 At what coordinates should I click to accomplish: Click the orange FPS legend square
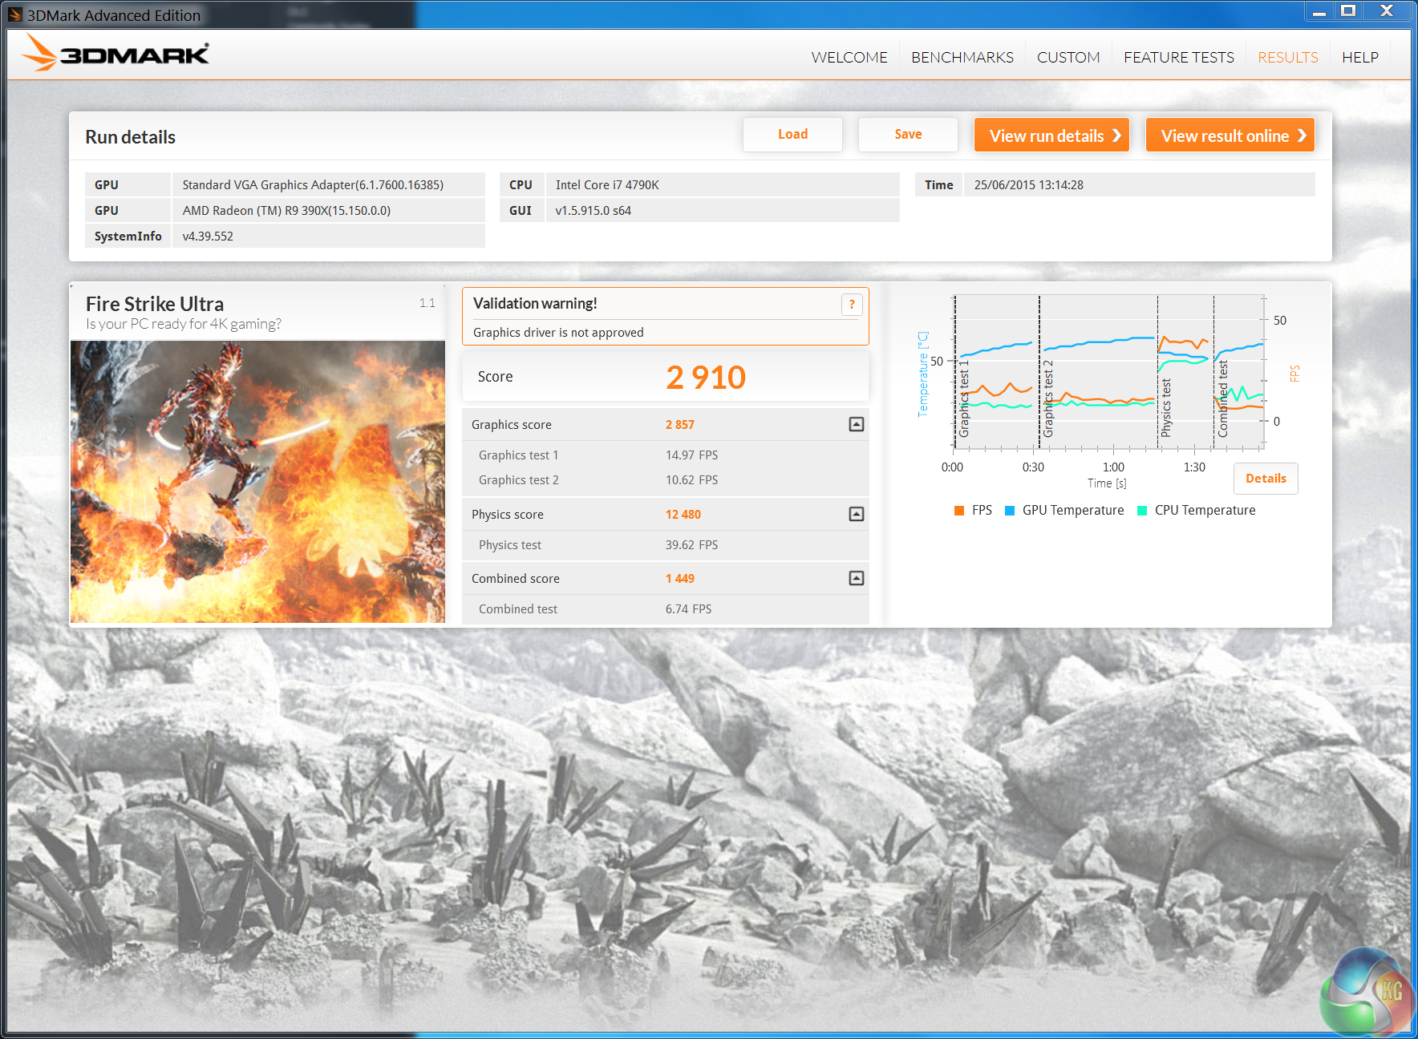pyautogui.click(x=959, y=511)
